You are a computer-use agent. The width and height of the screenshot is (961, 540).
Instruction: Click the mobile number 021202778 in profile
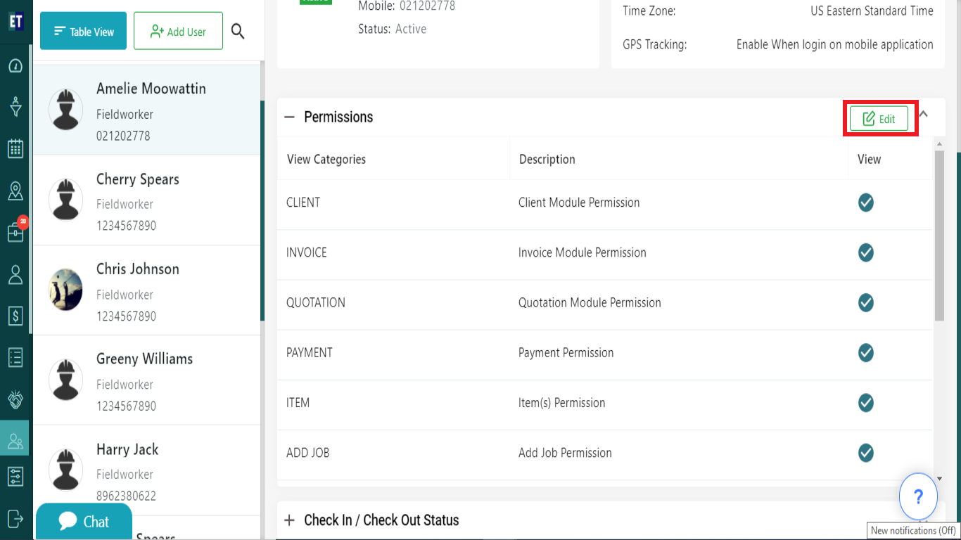428,6
